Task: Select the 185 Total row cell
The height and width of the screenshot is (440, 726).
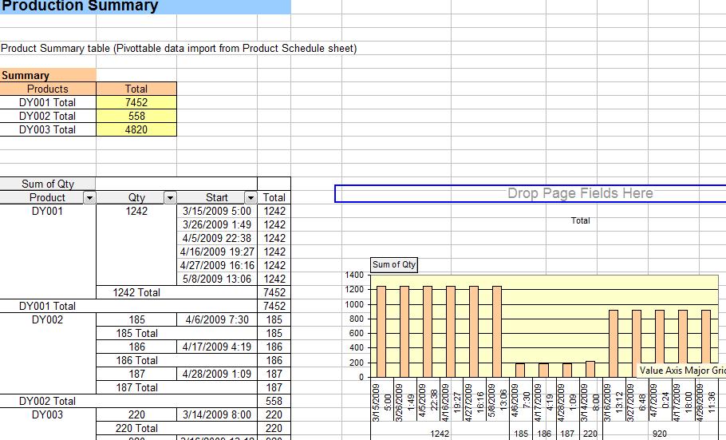Action: click(176, 333)
